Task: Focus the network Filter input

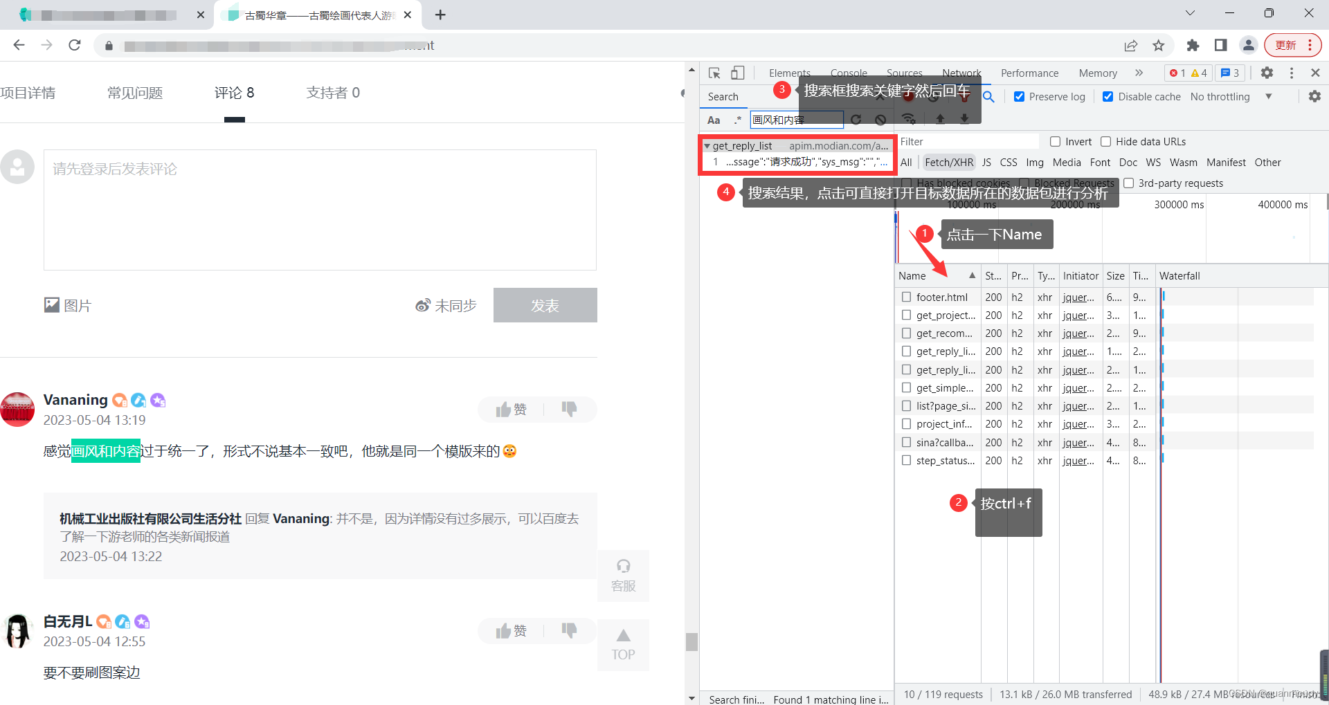Action: 968,142
